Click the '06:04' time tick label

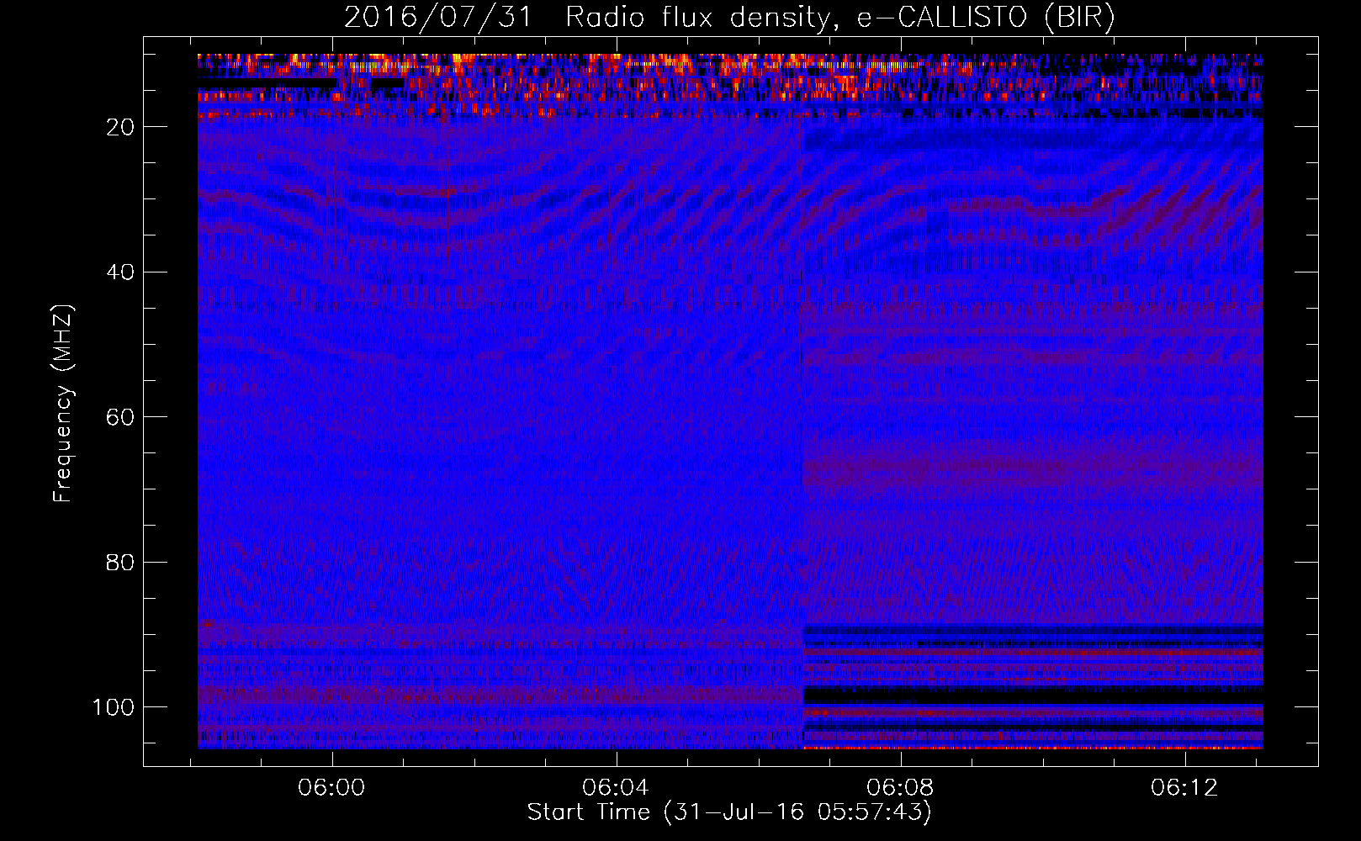(x=616, y=788)
